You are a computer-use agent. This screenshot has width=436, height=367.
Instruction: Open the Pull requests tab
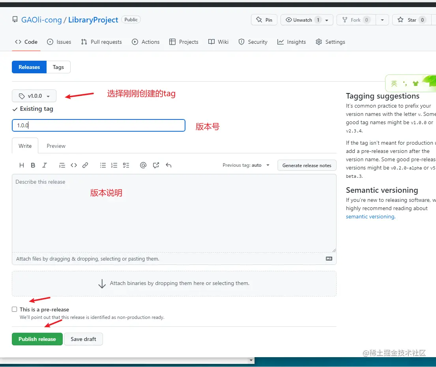(x=101, y=42)
